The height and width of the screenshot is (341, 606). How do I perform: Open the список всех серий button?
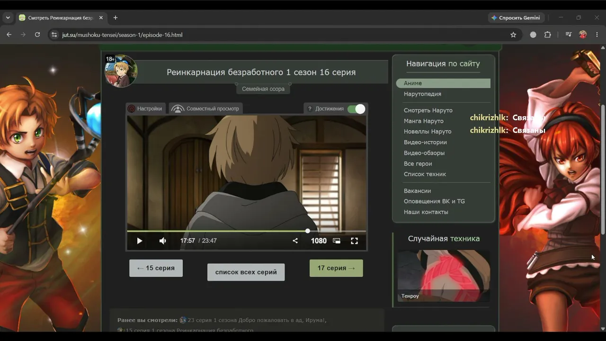tap(246, 272)
